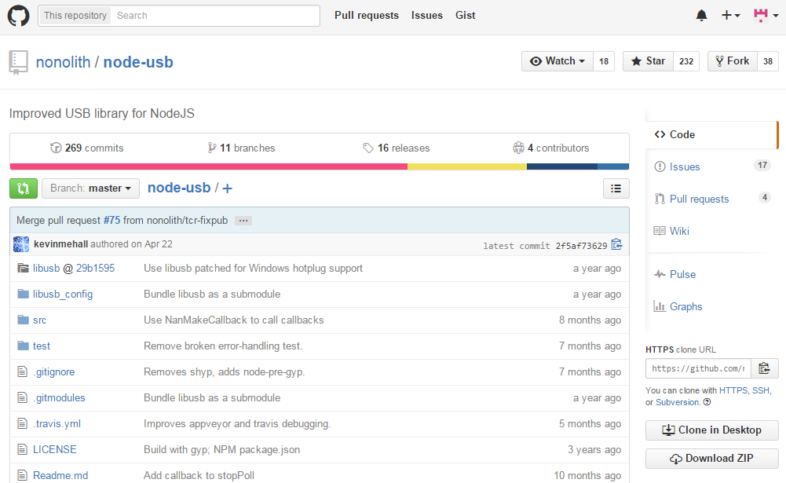Click the yellow segment of language bar
Image resolution: width=786 pixels, height=483 pixels.
467,166
